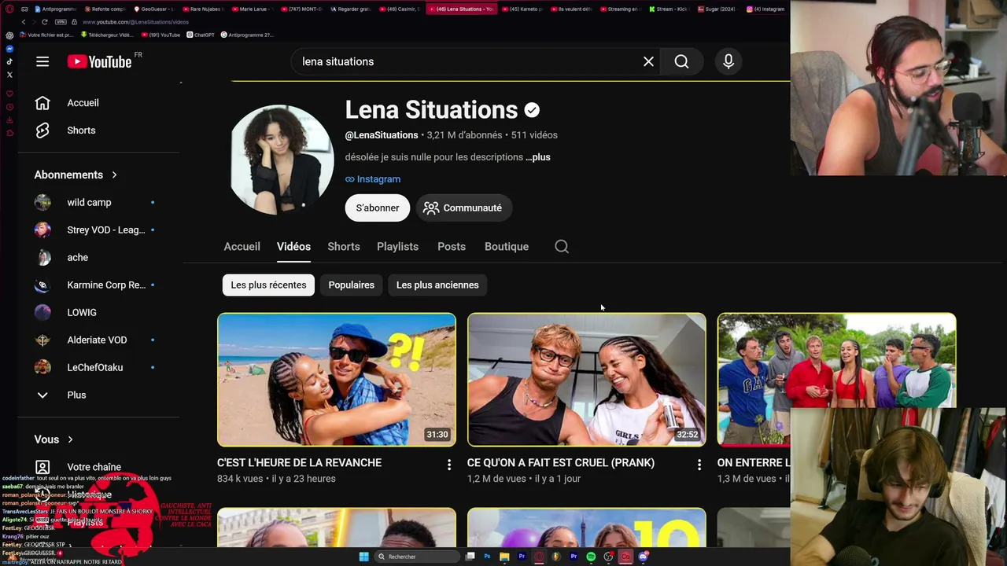
Task: Play the CE QU'ON A FAIT EST CRUEL thumbnail
Action: (x=587, y=380)
